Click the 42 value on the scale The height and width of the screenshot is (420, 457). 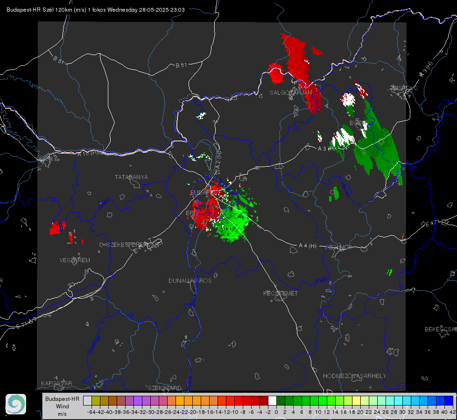coord(452,412)
